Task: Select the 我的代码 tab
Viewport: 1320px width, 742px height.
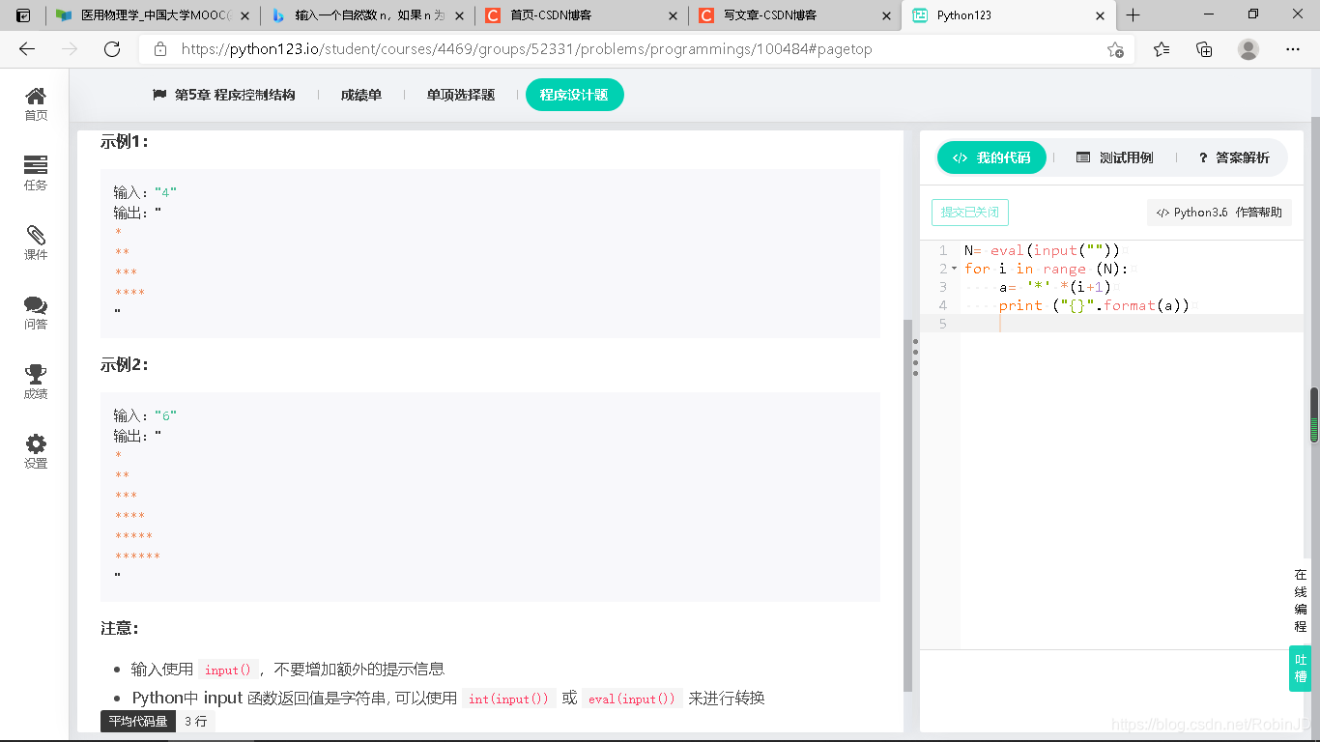Action: pyautogui.click(x=991, y=157)
